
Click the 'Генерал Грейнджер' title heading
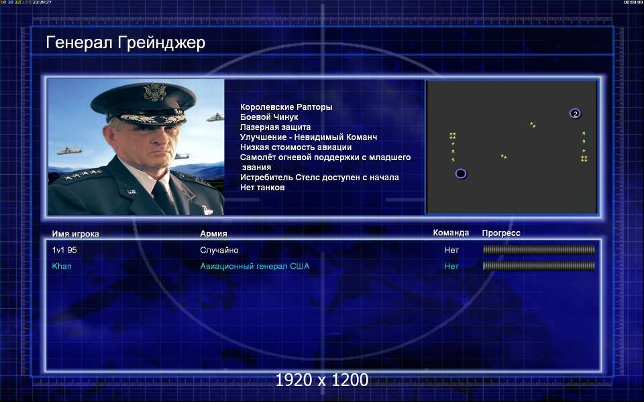125,42
